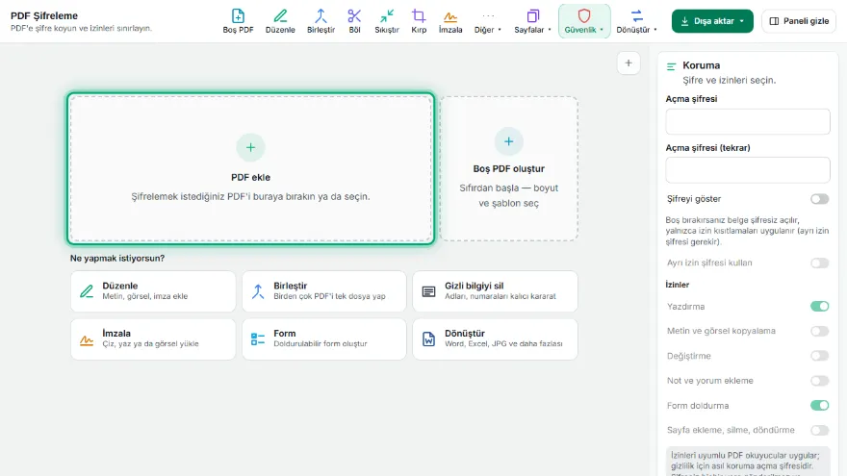Select the Böl scissors tool
Viewport: 847px width, 476px height.
click(x=354, y=21)
